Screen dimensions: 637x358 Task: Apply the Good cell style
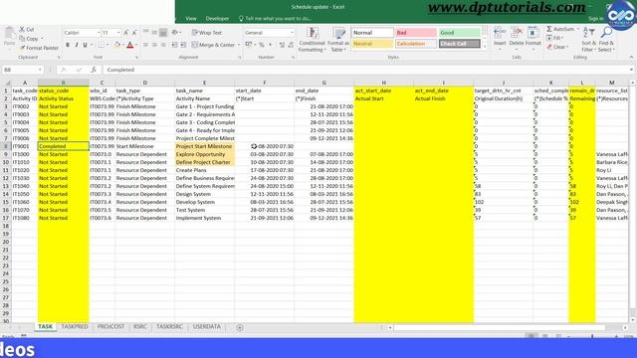point(459,33)
